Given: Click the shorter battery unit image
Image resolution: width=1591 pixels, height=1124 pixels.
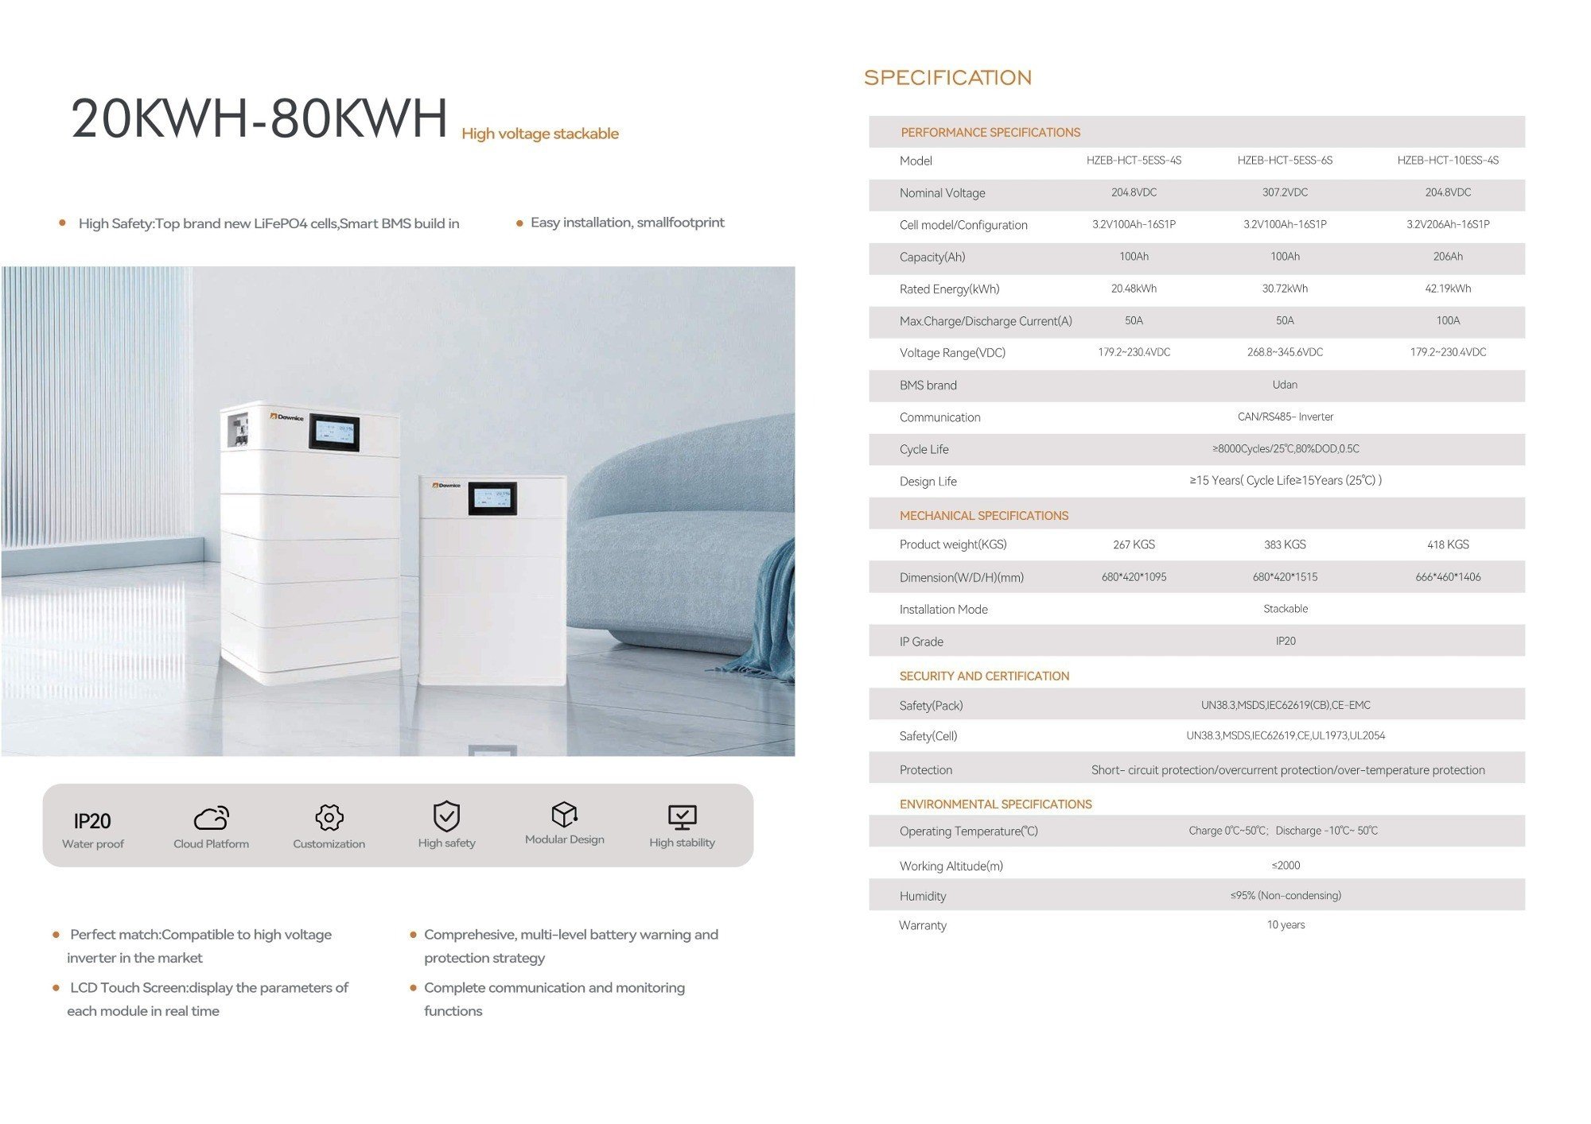Looking at the screenshot, I should (x=493, y=579).
